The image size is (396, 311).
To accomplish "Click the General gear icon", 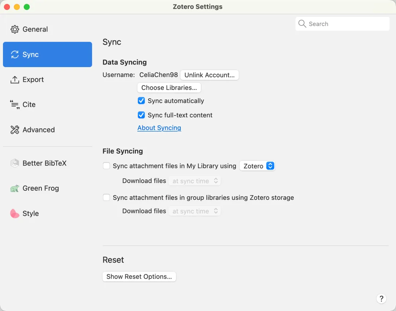I will tap(15, 29).
